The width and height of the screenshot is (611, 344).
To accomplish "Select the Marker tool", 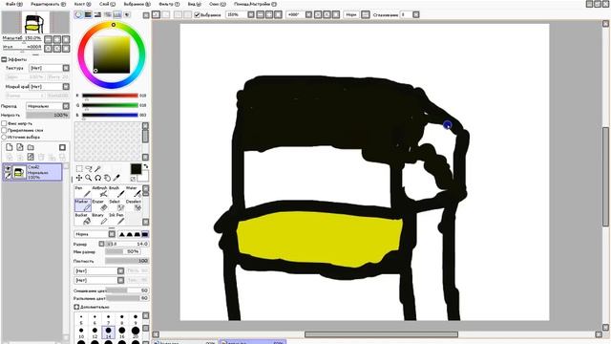I will click(83, 205).
